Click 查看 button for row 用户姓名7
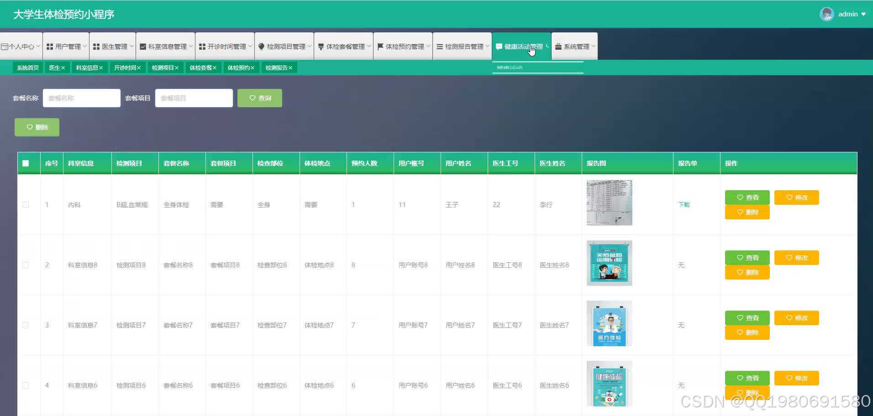 point(747,318)
